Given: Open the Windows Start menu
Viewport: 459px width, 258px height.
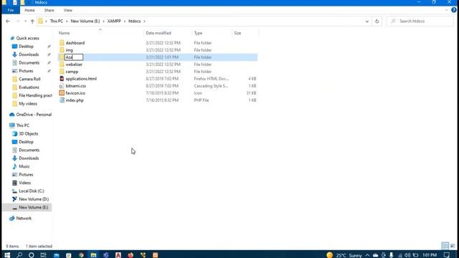Looking at the screenshot, I should pyautogui.click(x=7, y=255).
